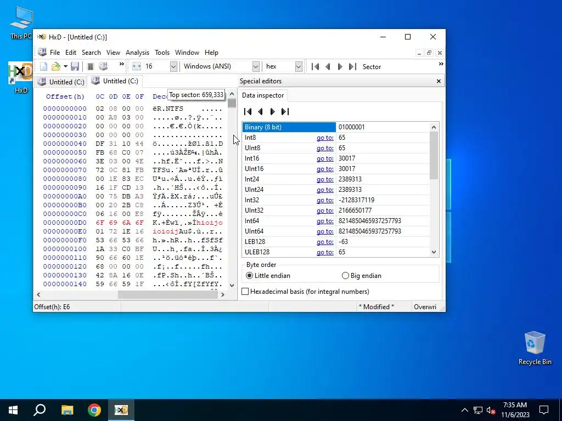
Task: Click the Open main memory chip icon
Action: coord(91,66)
